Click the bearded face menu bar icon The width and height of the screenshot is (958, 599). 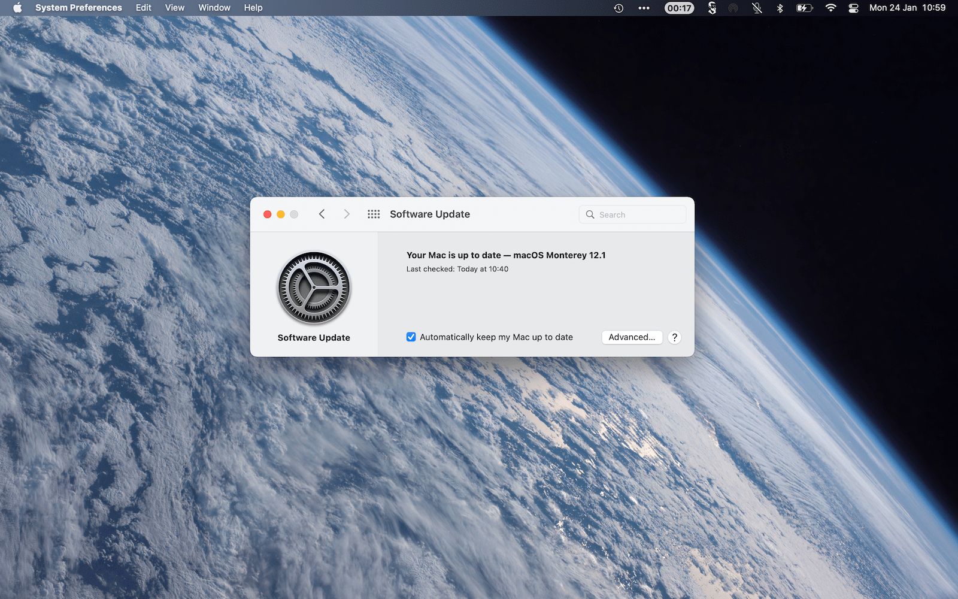tap(712, 8)
